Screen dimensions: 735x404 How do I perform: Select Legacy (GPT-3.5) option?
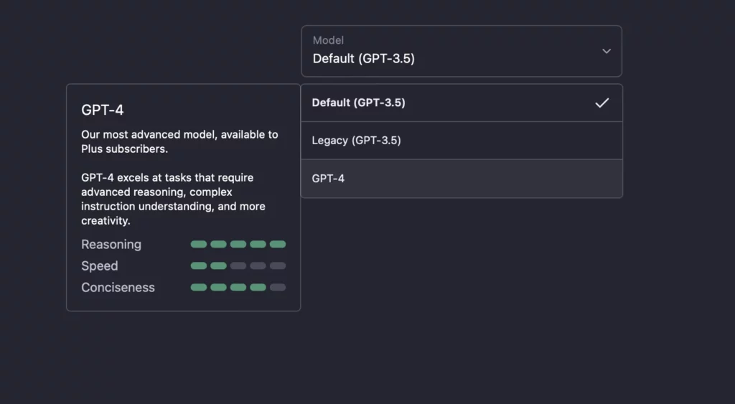462,141
